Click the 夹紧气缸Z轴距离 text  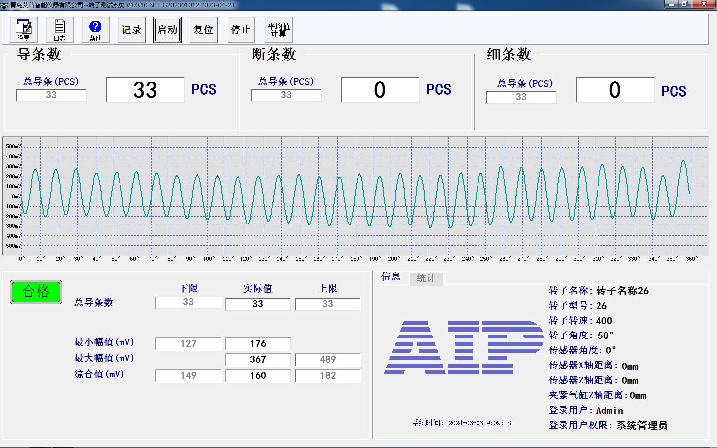pos(597,396)
